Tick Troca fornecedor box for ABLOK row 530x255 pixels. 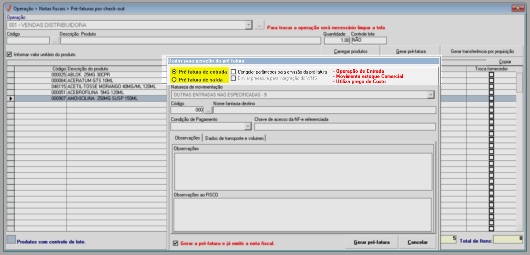[x=491, y=75]
